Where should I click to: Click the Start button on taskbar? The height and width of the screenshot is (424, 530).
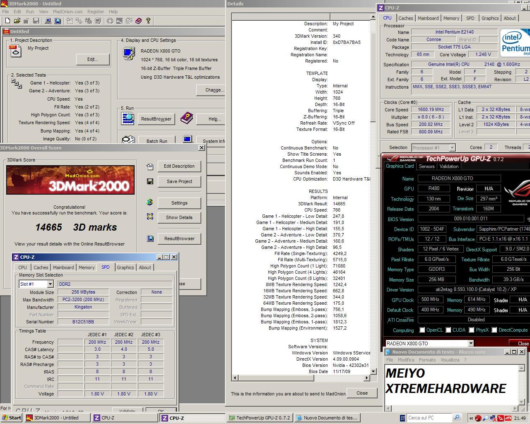[12, 418]
